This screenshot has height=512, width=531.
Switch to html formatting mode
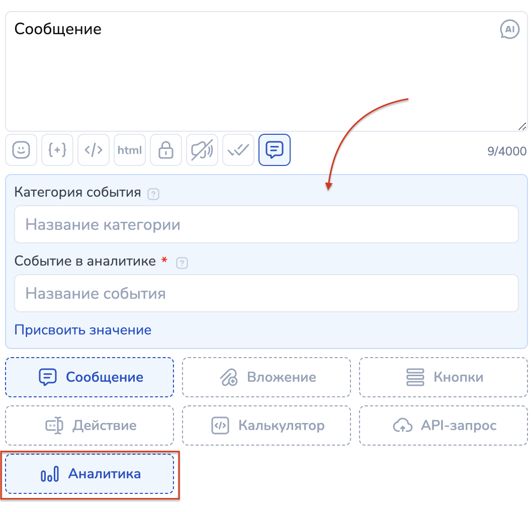pyautogui.click(x=130, y=150)
